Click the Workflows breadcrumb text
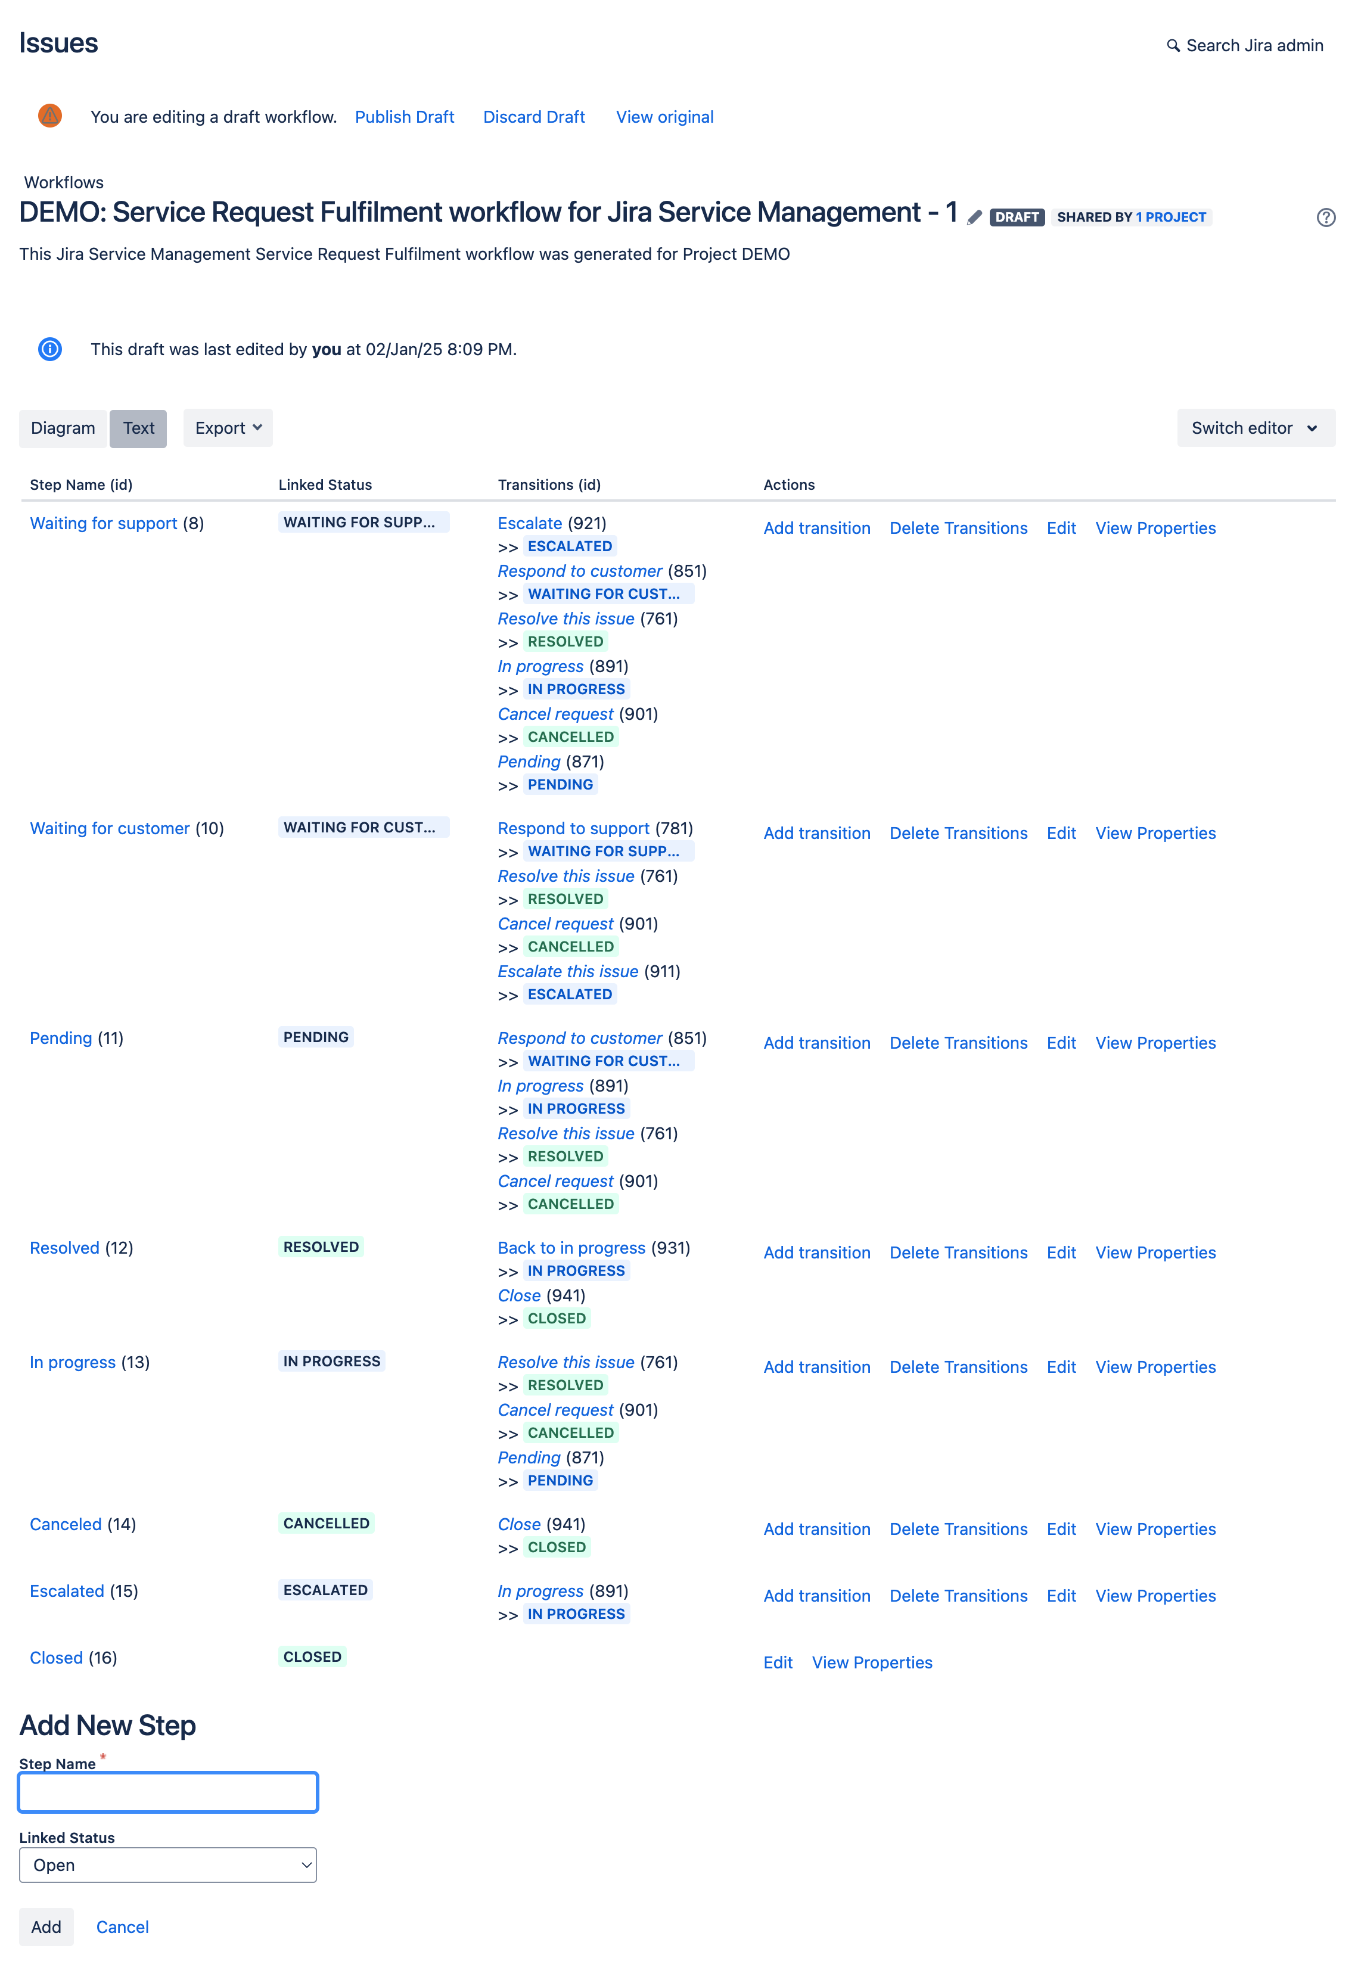Viewport: 1361px width, 1983px height. pos(64,182)
